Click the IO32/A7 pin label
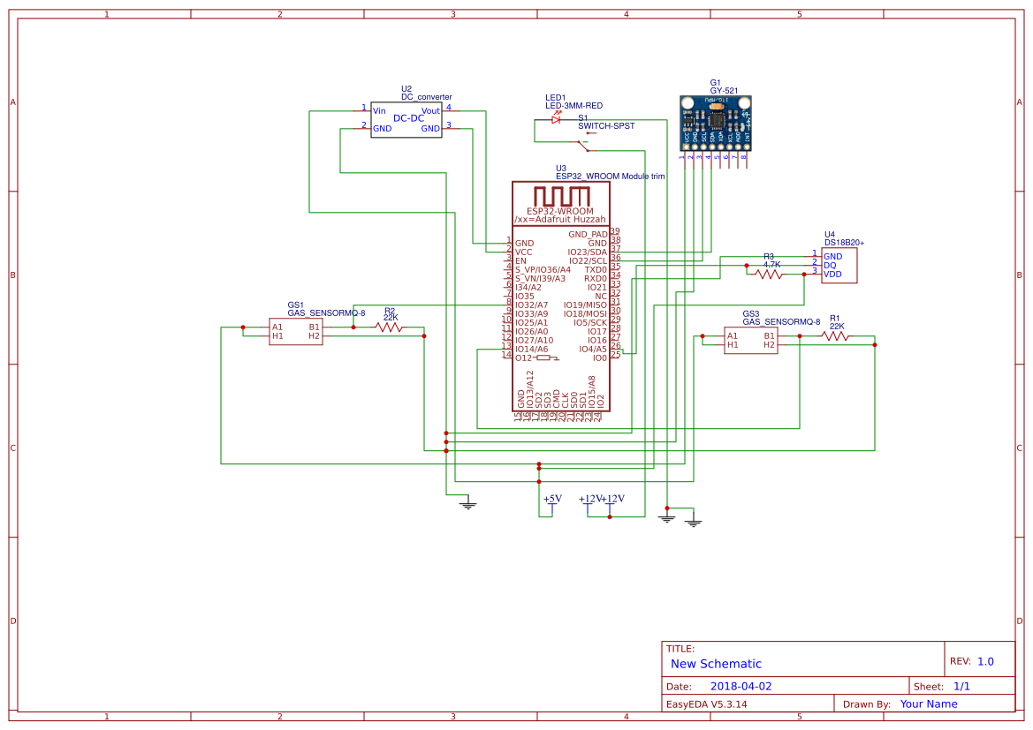This screenshot has height=730, width=1033. pos(531,305)
